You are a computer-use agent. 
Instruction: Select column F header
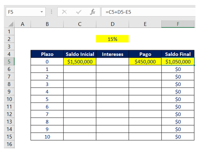(178, 24)
